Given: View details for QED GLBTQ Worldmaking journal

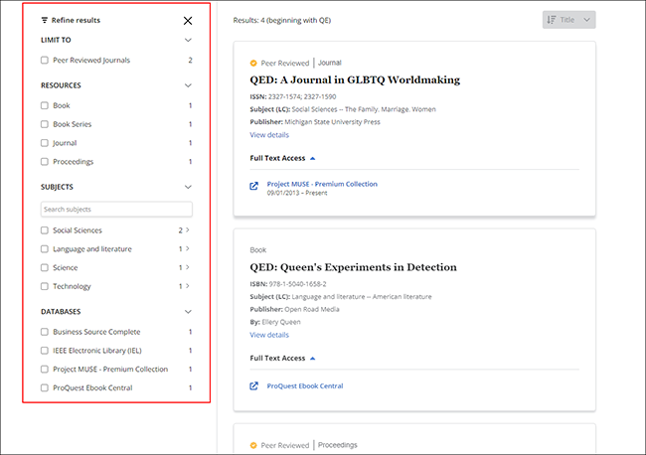Looking at the screenshot, I should pos(269,135).
